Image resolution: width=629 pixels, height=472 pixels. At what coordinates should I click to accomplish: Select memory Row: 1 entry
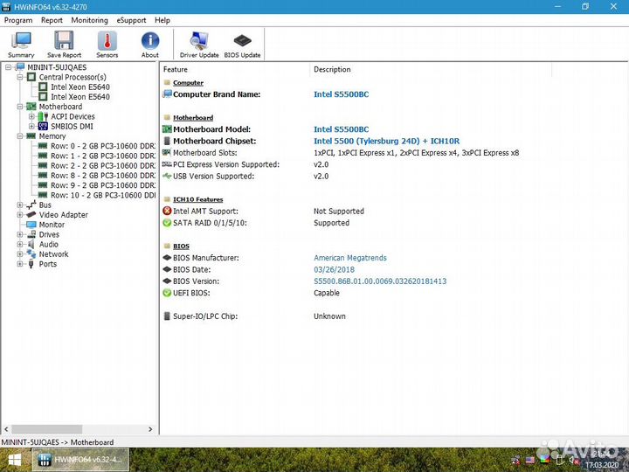tap(103, 156)
